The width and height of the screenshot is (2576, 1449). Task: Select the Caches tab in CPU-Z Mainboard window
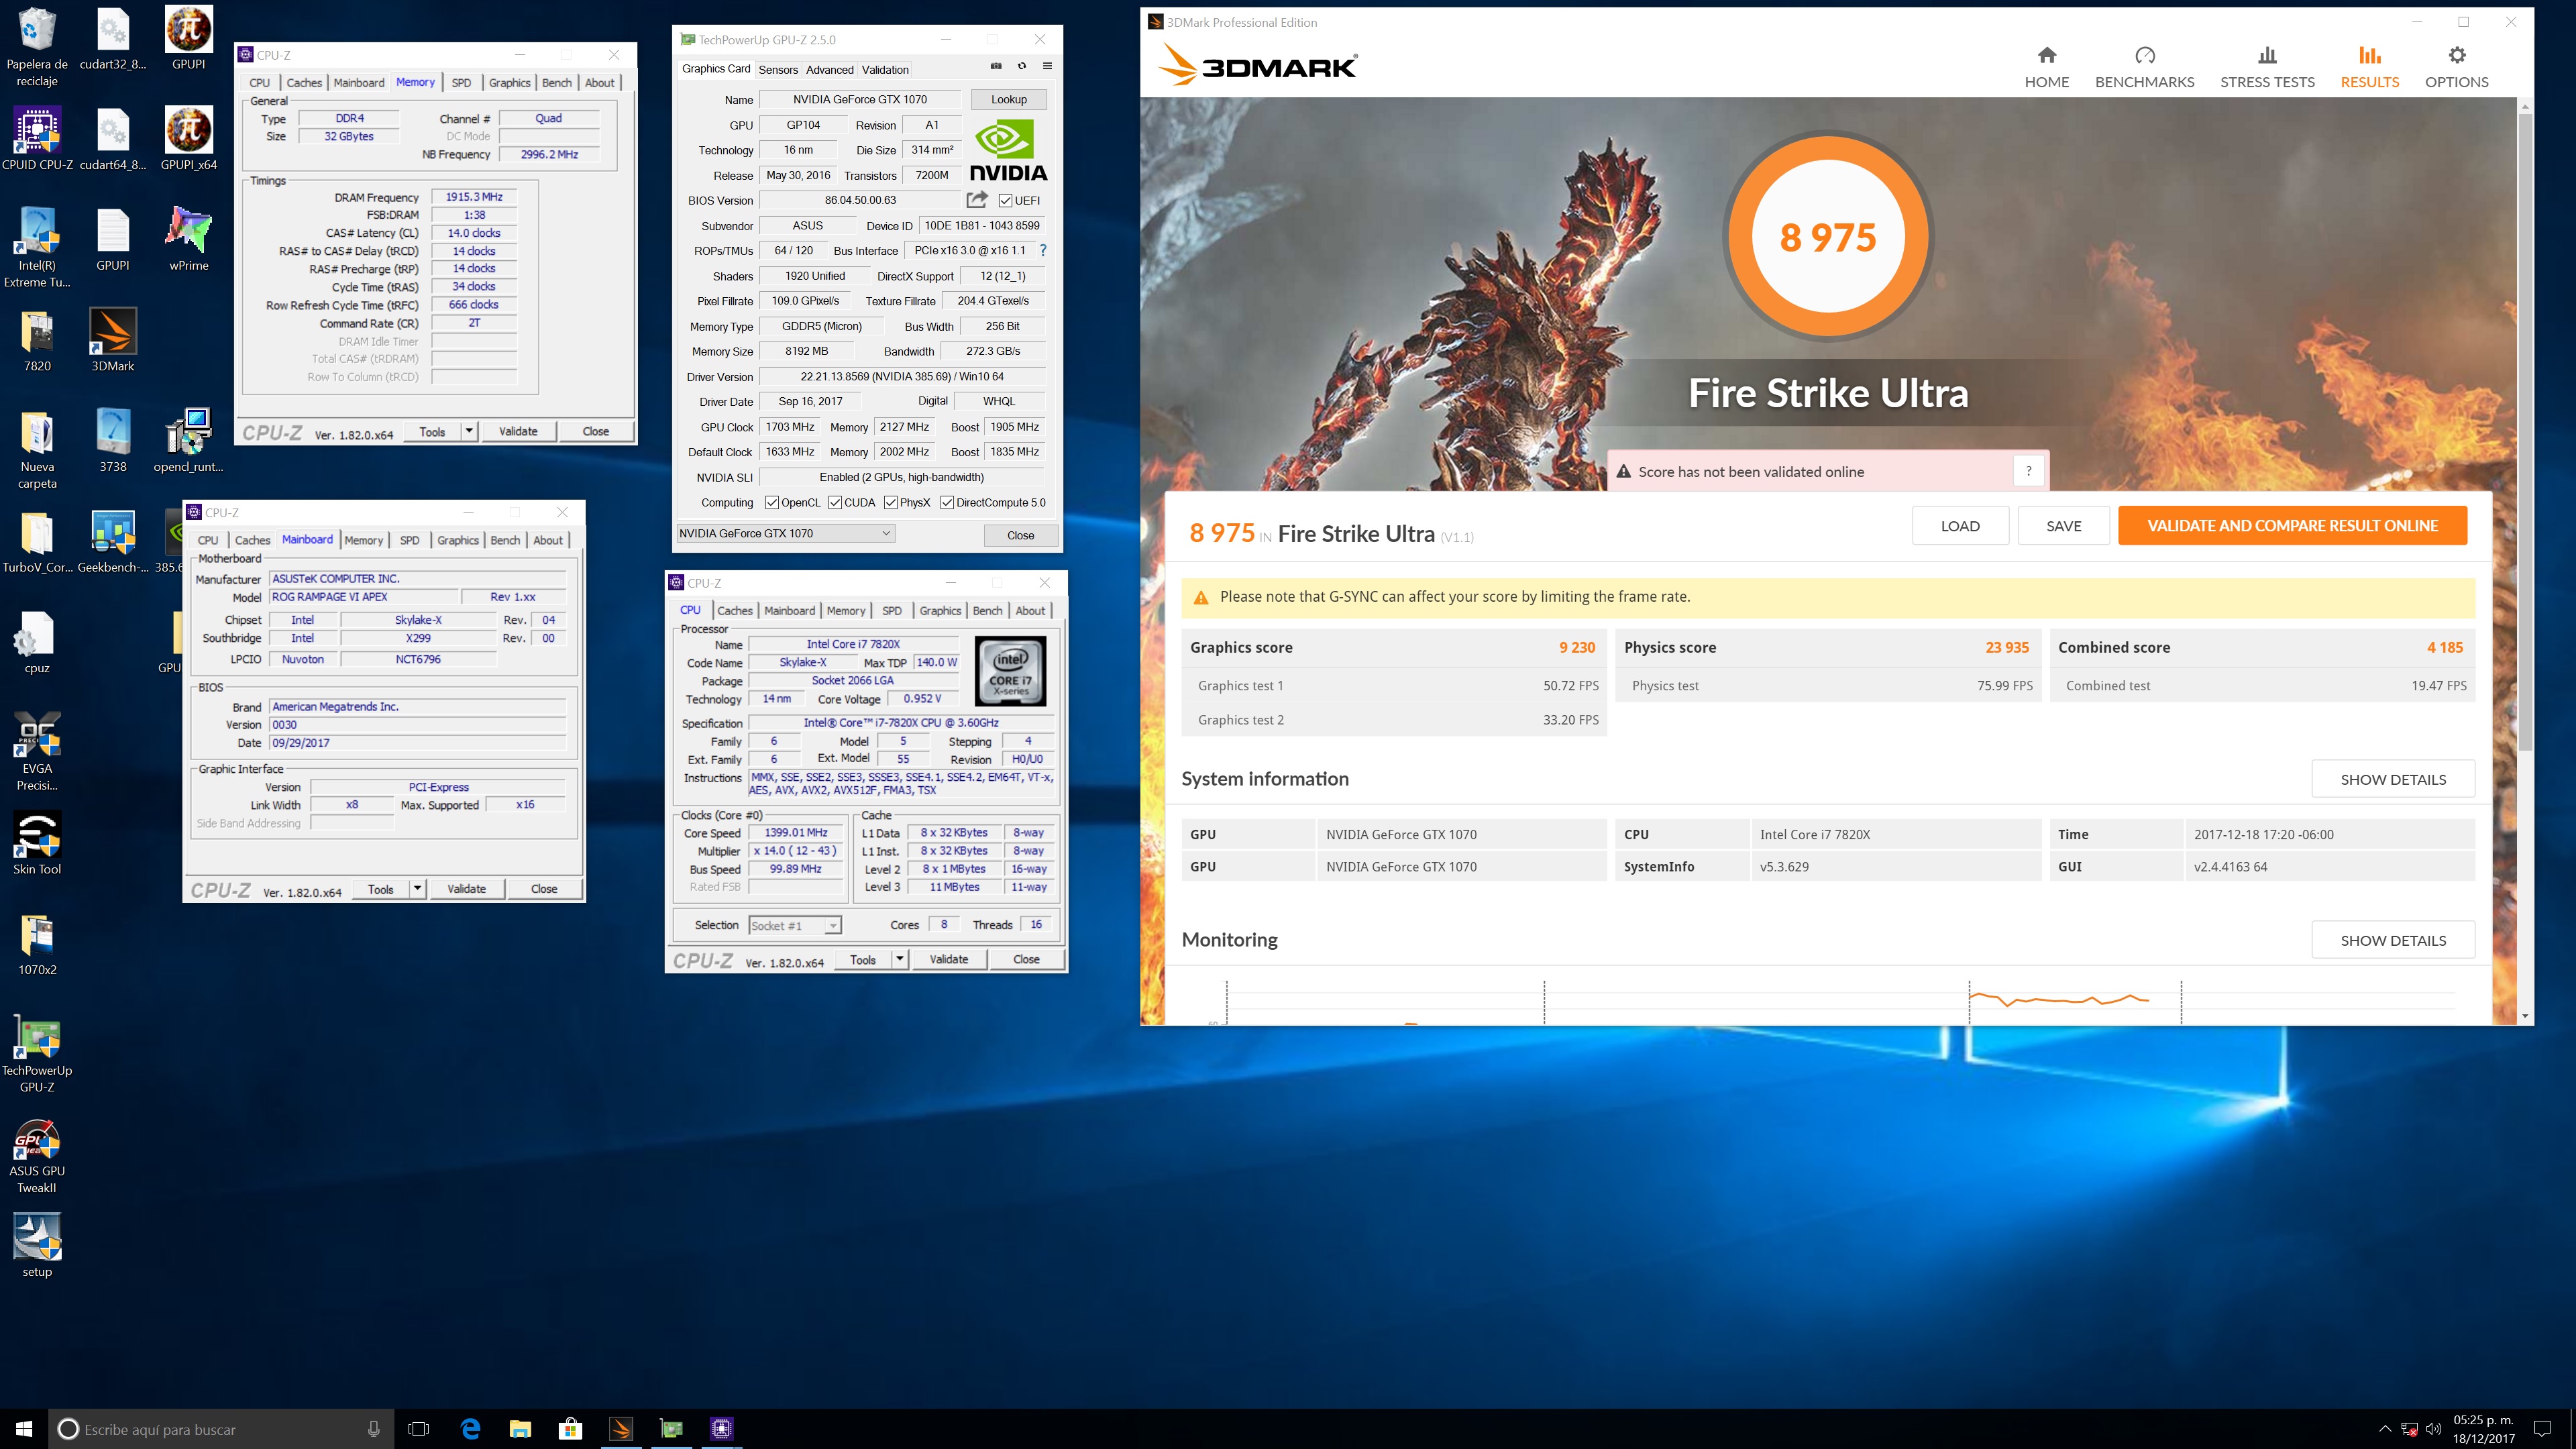click(252, 539)
